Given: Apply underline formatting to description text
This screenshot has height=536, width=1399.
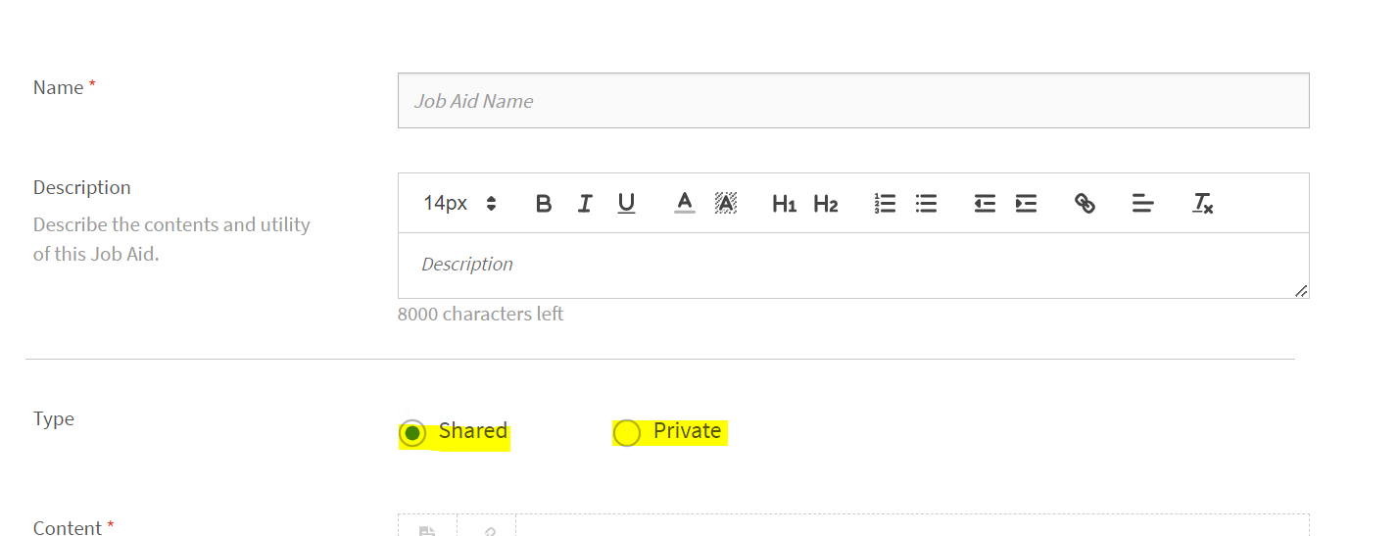Looking at the screenshot, I should pyautogui.click(x=626, y=204).
